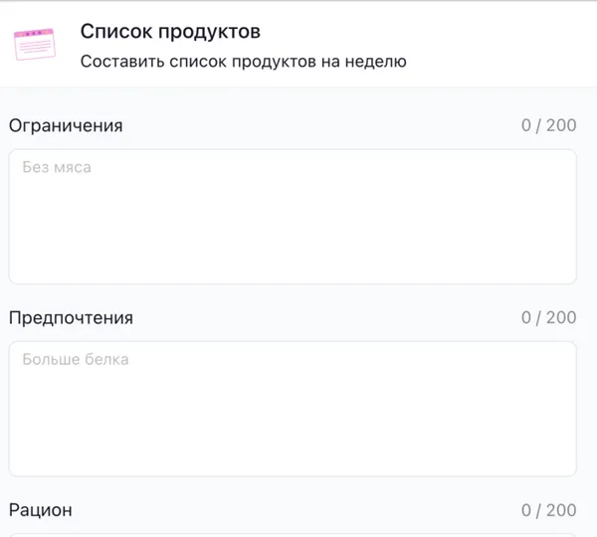The height and width of the screenshot is (537, 597).
Task: Click the "Список продуктов" title
Action: [x=170, y=31]
